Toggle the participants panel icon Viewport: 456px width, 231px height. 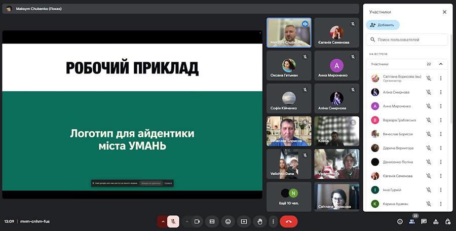(412, 222)
